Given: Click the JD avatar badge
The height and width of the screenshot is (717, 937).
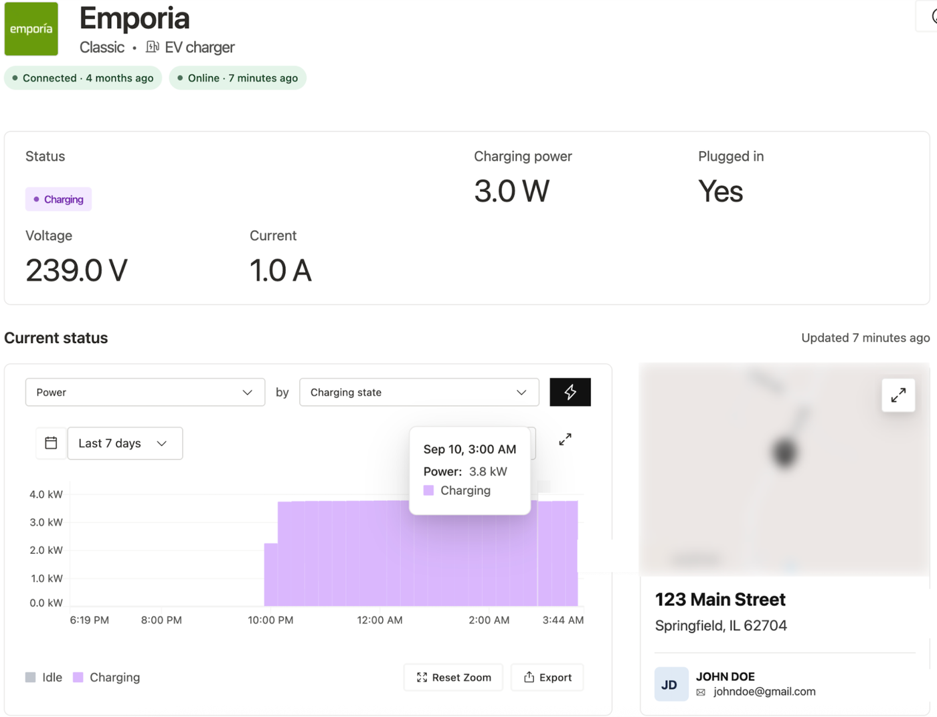Looking at the screenshot, I should click(x=671, y=684).
